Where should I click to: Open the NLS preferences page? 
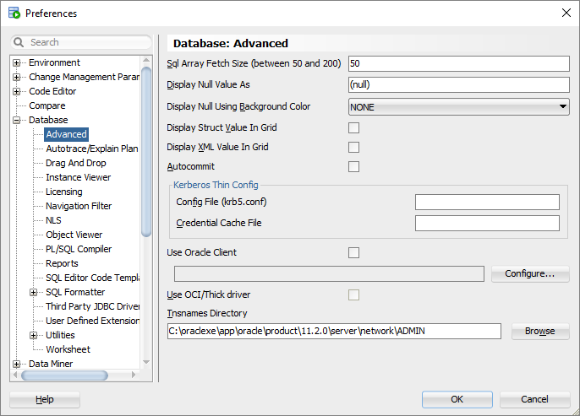point(53,221)
